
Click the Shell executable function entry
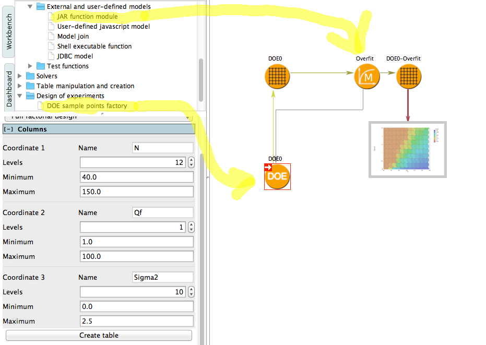tap(94, 46)
